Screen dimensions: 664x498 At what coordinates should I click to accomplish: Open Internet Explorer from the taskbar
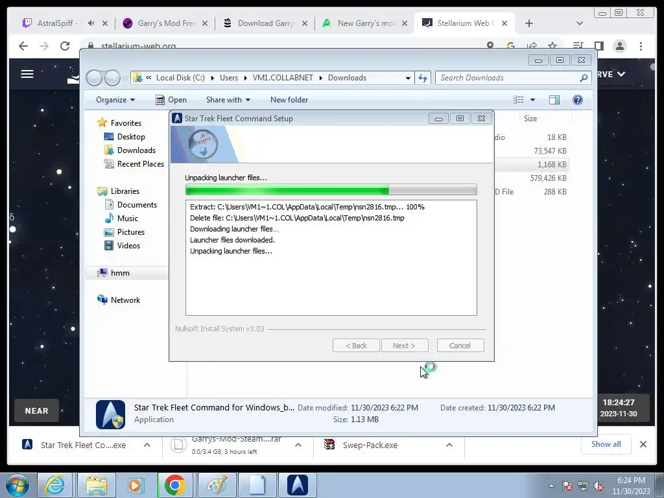tap(56, 485)
